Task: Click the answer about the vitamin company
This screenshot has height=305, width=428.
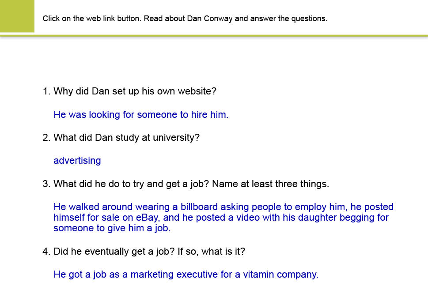Action: (186, 275)
